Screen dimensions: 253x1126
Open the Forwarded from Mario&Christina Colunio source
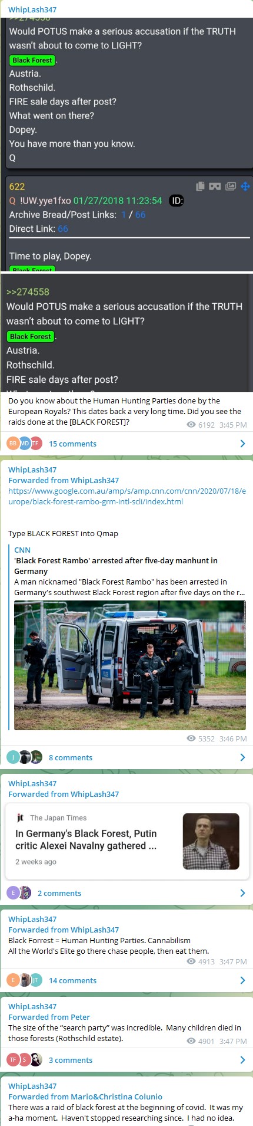tap(85, 1097)
